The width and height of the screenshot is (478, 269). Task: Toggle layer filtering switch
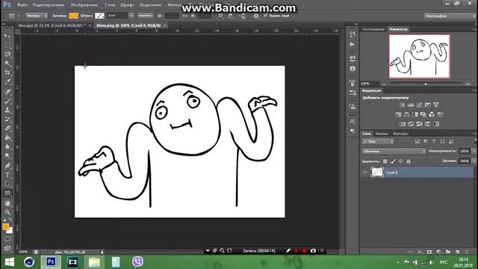pyautogui.click(x=475, y=141)
